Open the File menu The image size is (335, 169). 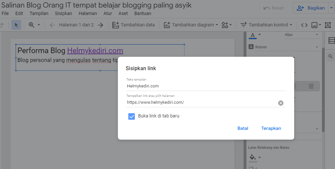(x=5, y=13)
